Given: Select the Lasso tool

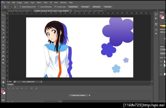Looking at the screenshot, I should [x=3, y=22].
